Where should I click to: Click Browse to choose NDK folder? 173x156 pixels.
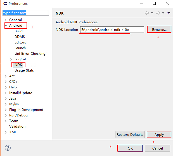coord(159,29)
